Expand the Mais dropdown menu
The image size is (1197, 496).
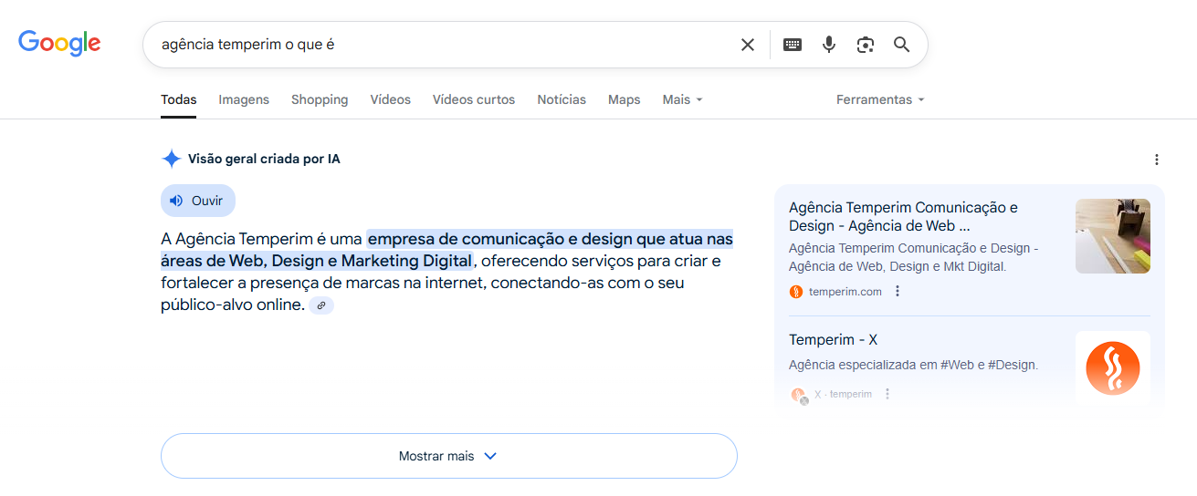tap(683, 99)
